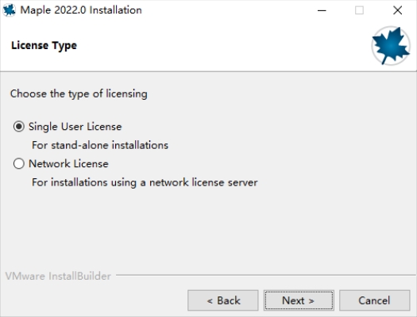Click the network license server description text
This screenshot has width=417, height=317.
(x=145, y=182)
